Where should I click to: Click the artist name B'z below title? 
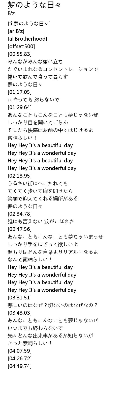click(11, 13)
